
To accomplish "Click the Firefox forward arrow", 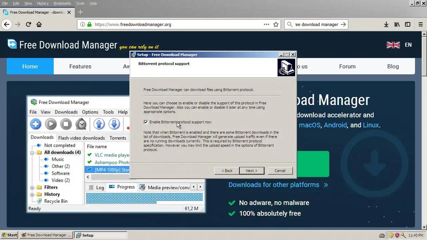I will point(18,24).
